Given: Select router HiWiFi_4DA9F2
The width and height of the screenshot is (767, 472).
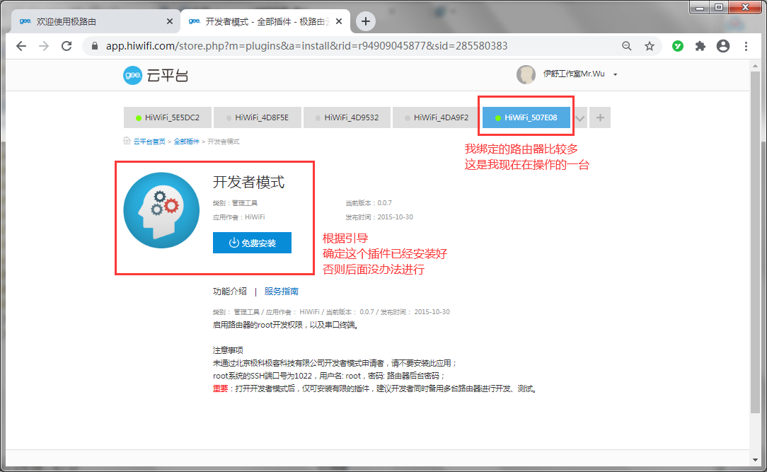Looking at the screenshot, I should [437, 117].
